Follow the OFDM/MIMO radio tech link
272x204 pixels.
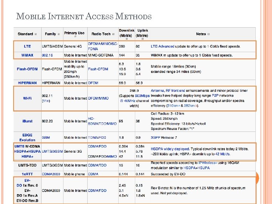click(98, 98)
